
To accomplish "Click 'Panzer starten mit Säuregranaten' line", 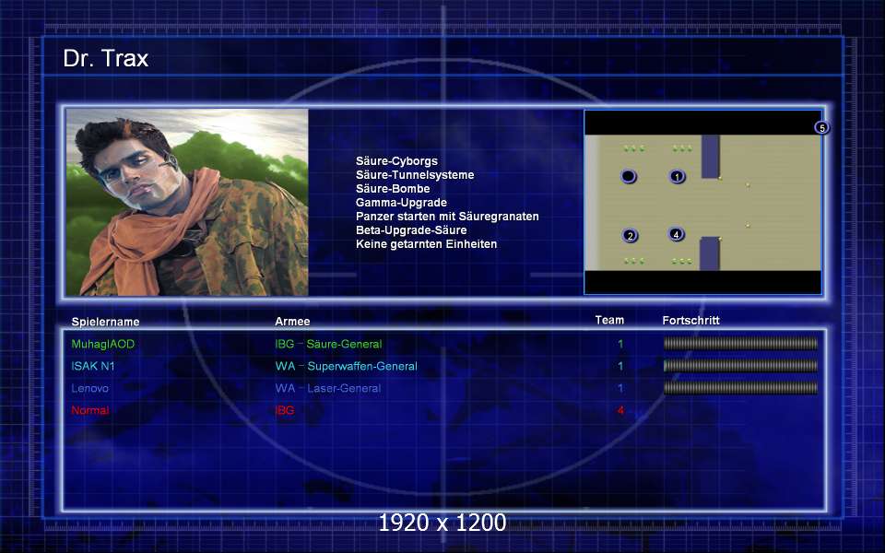I will 447,216.
